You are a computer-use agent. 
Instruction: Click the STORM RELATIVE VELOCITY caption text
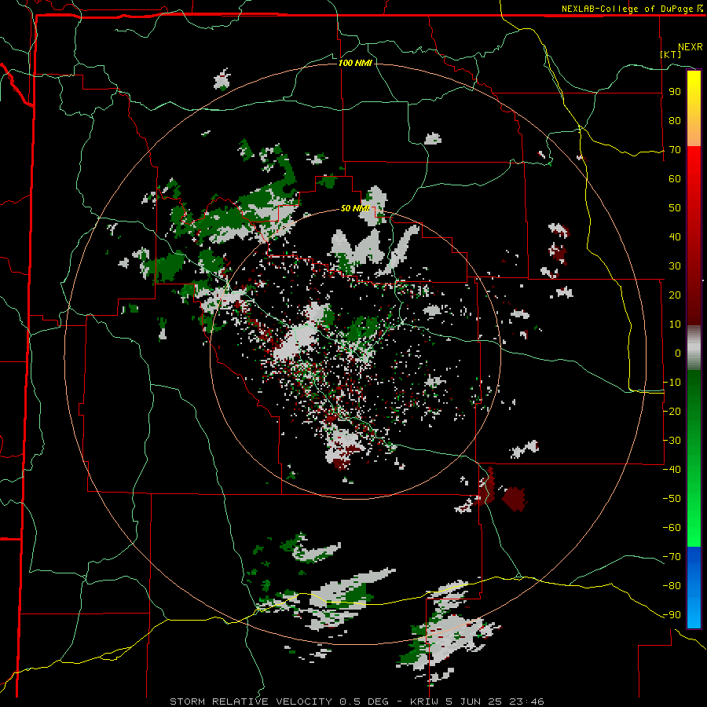pyautogui.click(x=252, y=702)
